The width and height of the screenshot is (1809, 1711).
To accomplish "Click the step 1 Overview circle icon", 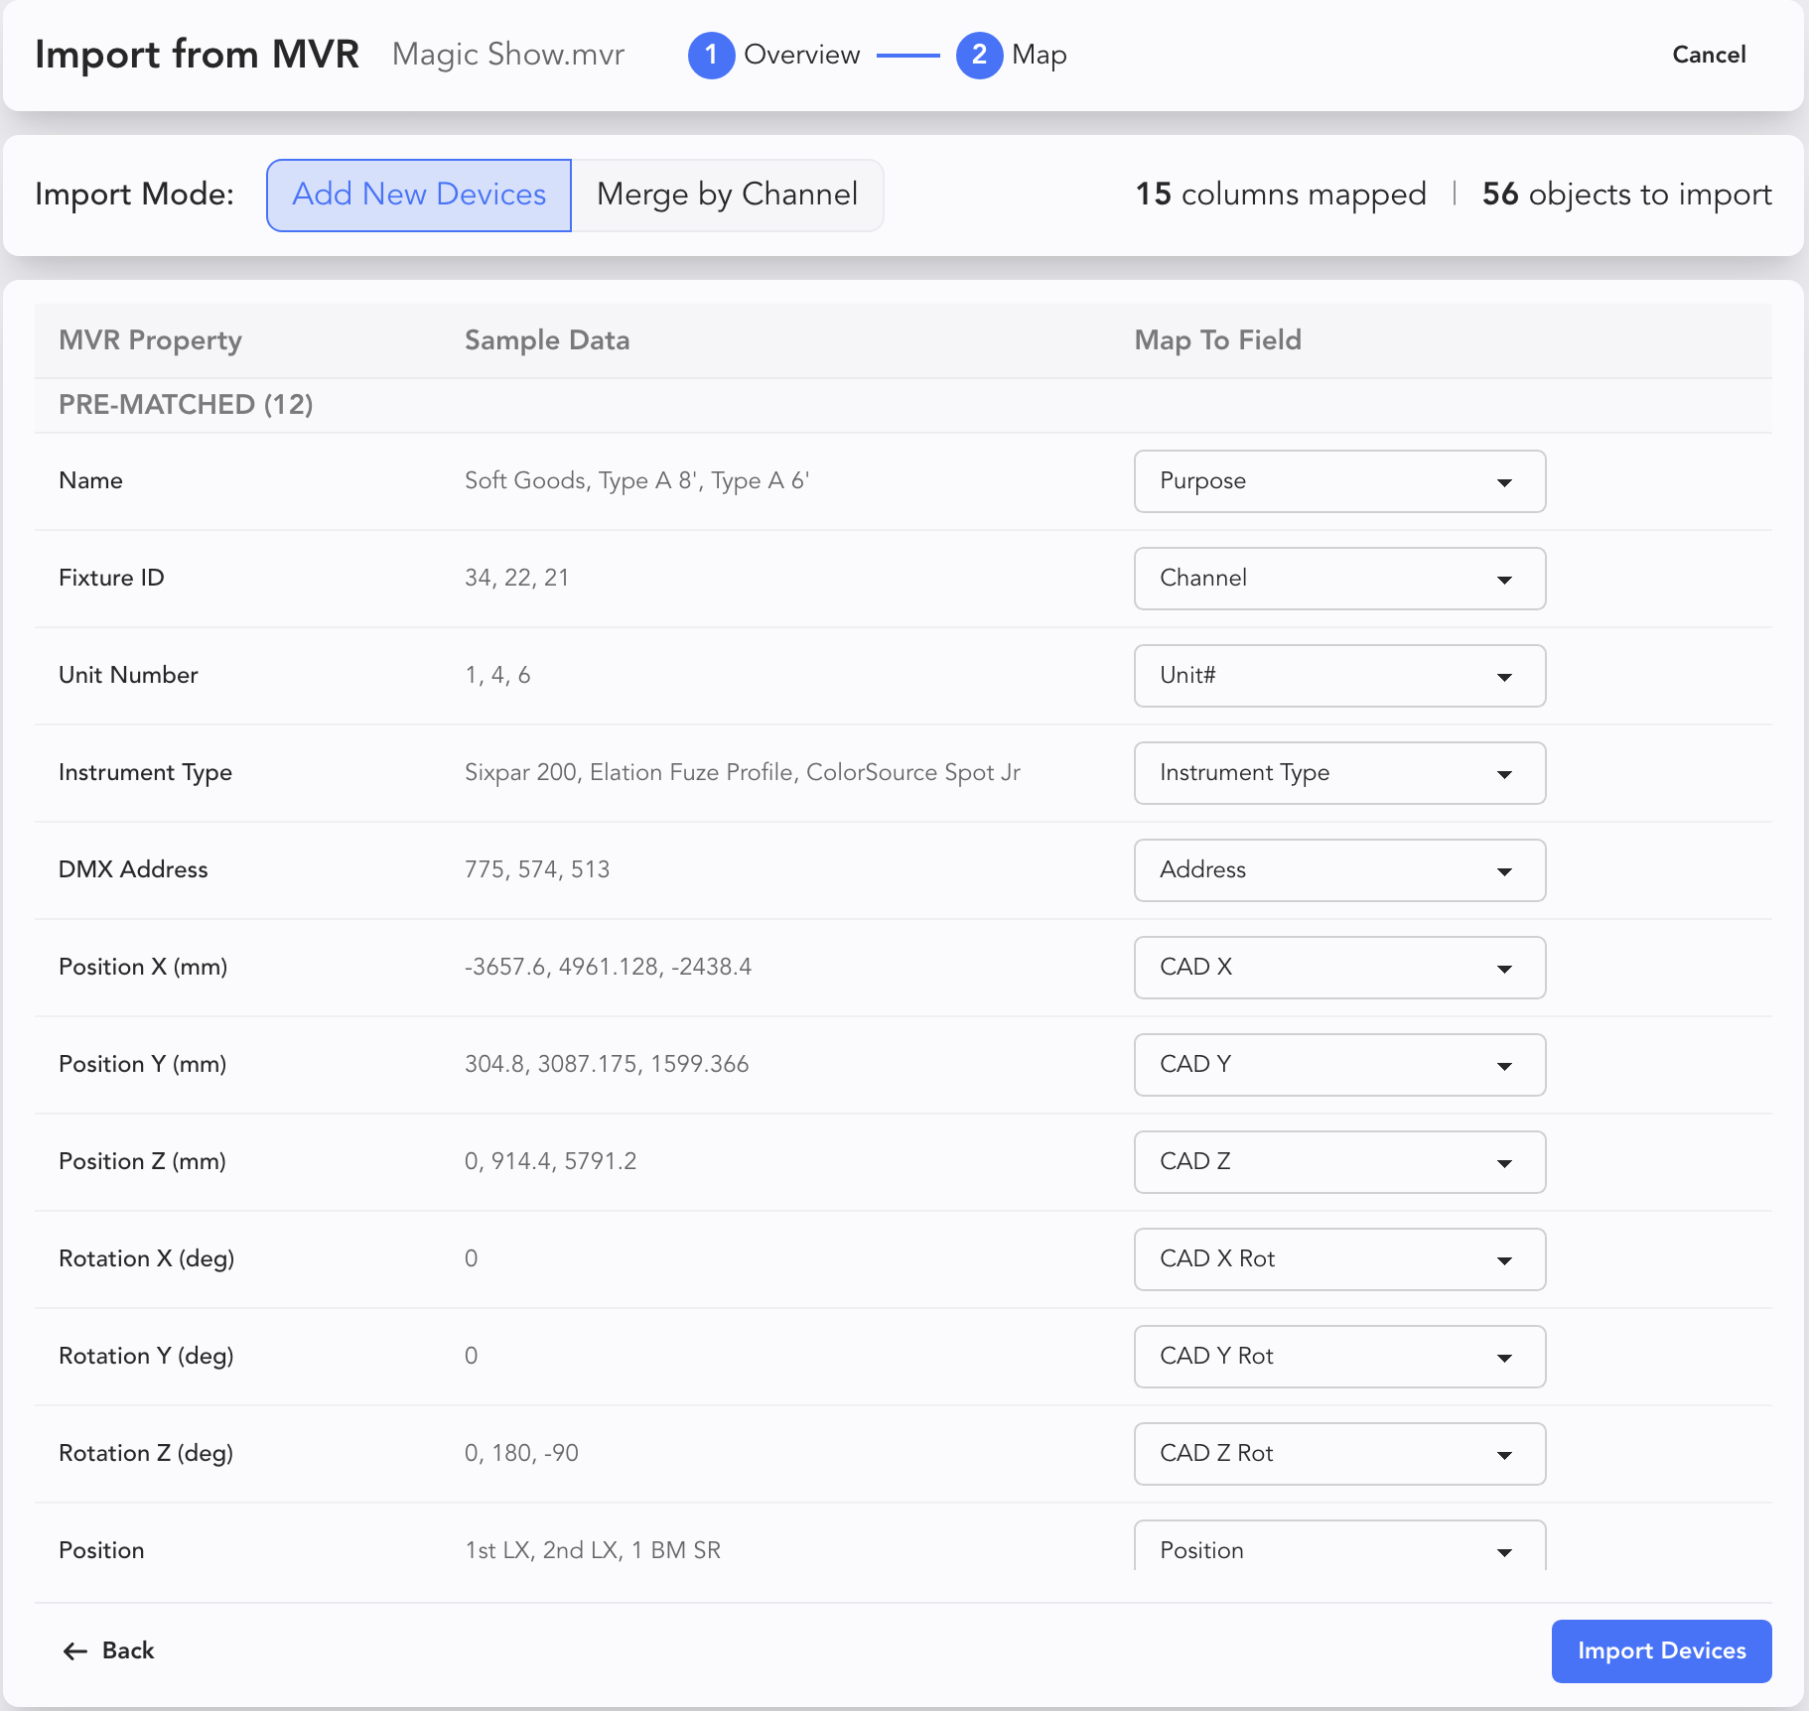I will (711, 55).
